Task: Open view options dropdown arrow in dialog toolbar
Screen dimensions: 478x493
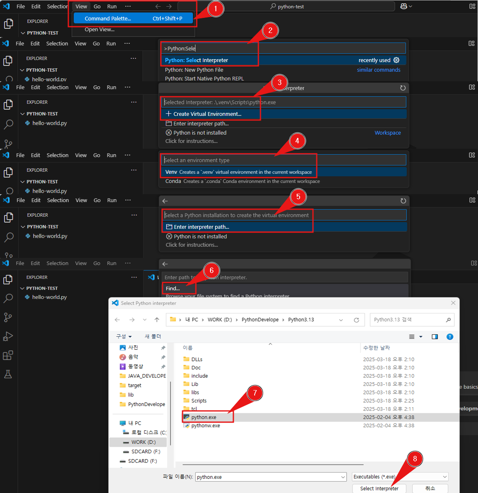Action: (421, 337)
